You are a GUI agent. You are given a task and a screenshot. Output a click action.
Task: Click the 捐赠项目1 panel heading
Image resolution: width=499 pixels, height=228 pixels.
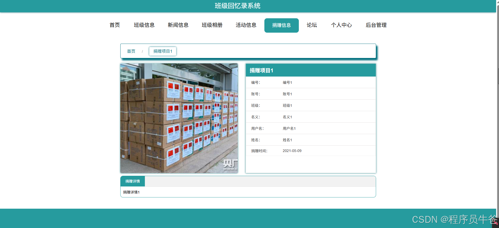pos(261,71)
